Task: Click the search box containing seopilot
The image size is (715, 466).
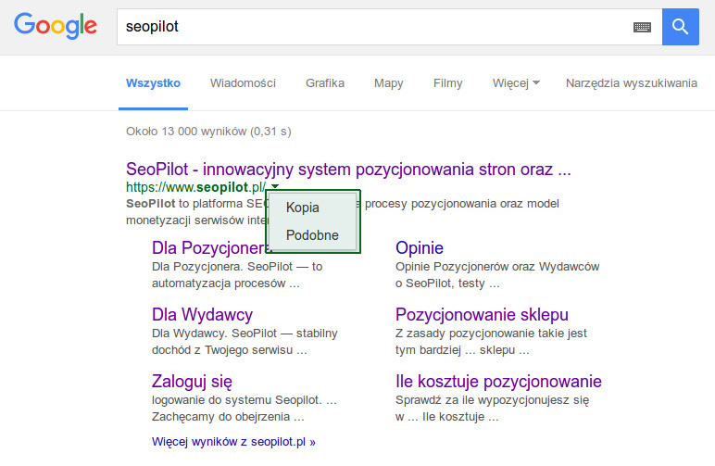Action: pos(370,27)
